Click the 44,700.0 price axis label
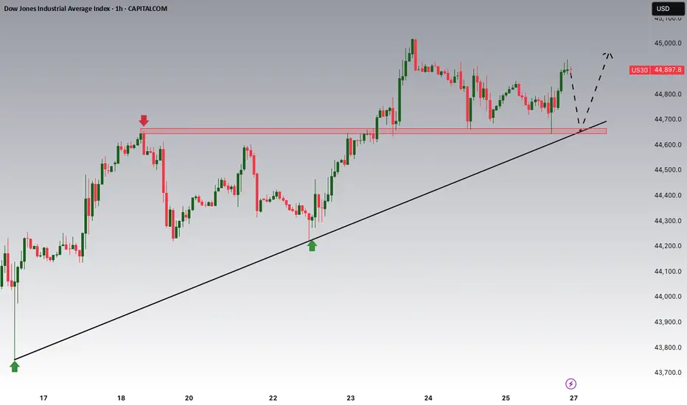Image resolution: width=687 pixels, height=405 pixels. click(x=668, y=119)
